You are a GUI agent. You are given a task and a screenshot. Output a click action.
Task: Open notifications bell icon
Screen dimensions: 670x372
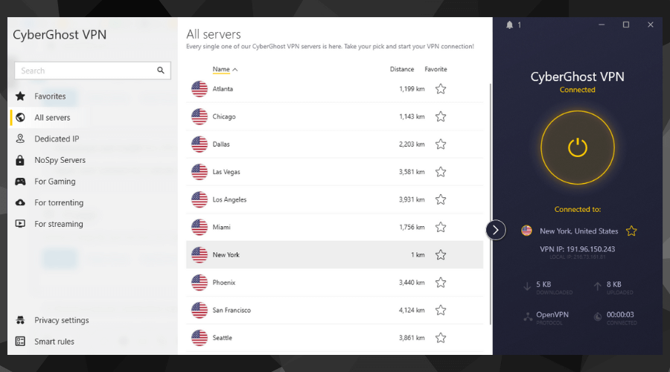(509, 25)
